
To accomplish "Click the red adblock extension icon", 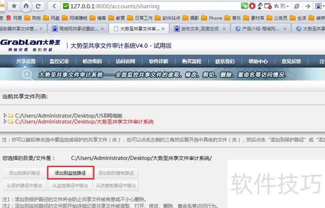I will point(252,6).
